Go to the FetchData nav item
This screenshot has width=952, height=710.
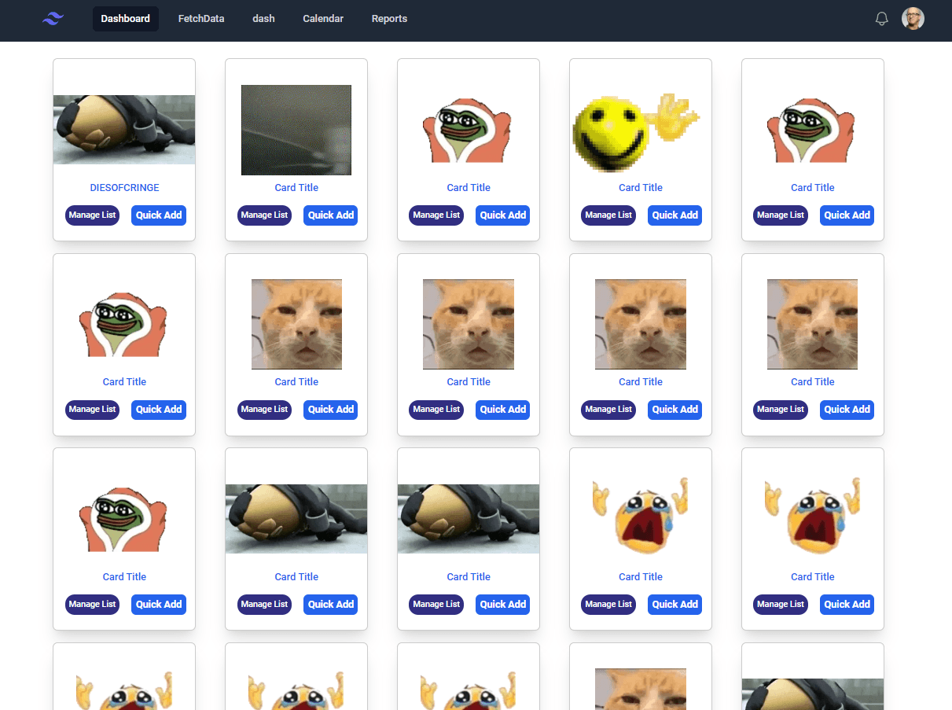click(201, 19)
